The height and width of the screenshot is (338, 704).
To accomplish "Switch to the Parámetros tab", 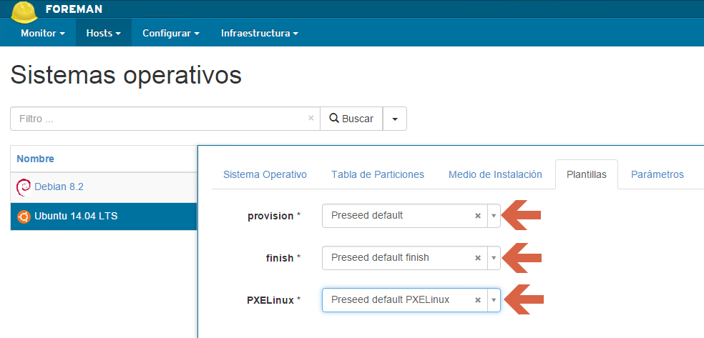I will [x=657, y=174].
